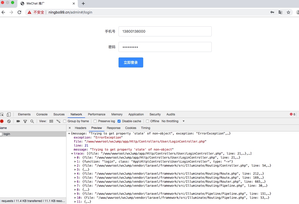The width and height of the screenshot is (299, 204).
Task: Click the translate page icon
Action: [280, 12]
